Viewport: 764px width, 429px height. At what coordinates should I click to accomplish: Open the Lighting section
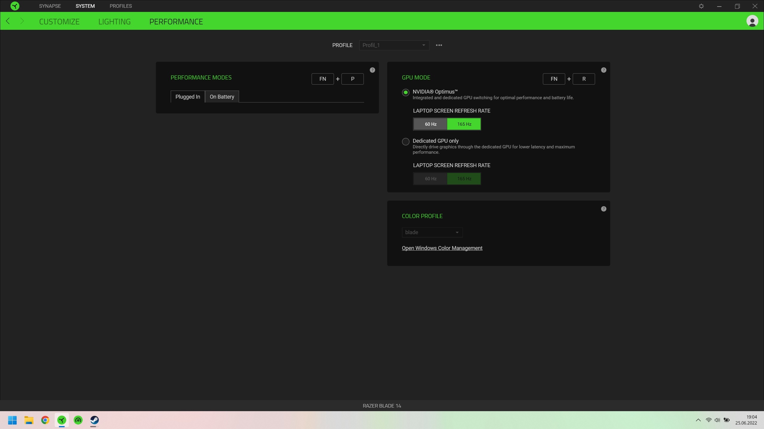114,21
